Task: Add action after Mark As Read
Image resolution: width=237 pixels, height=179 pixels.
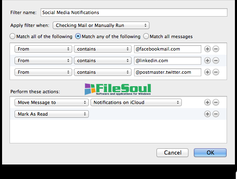Action: point(208,114)
